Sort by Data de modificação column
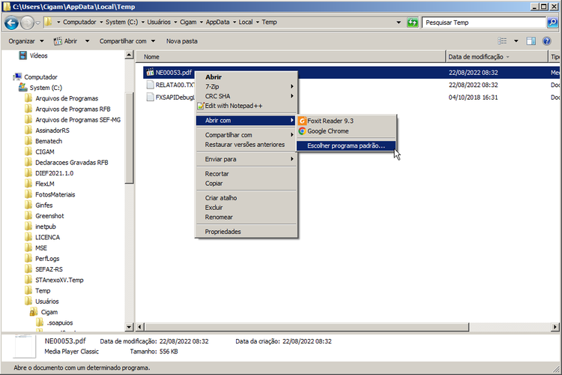This screenshot has height=375, width=562. [496, 57]
